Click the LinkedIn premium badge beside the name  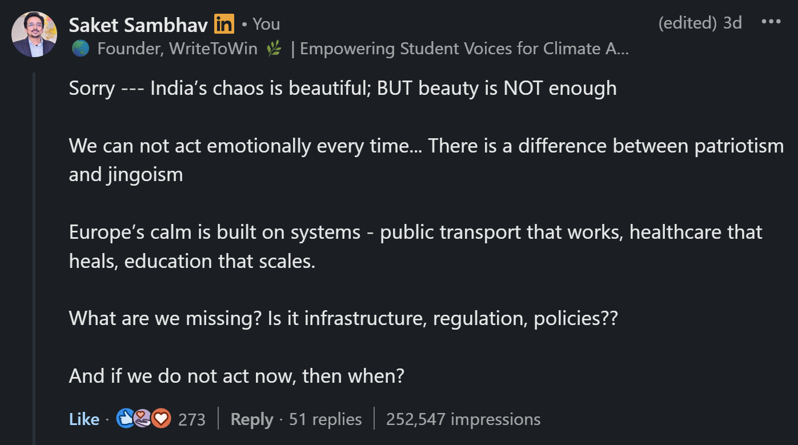pos(224,24)
